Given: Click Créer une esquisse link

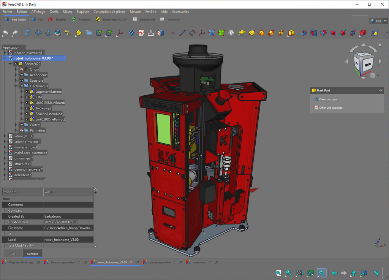Looking at the screenshot, I should (x=330, y=108).
